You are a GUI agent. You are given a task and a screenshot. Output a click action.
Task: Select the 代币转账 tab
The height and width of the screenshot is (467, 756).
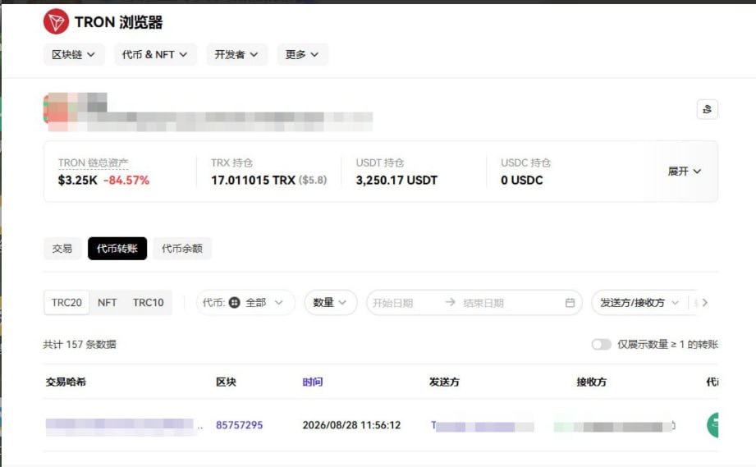(x=117, y=248)
